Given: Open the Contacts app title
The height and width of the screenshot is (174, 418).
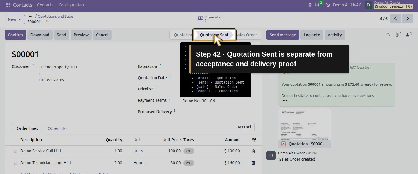Looking at the screenshot, I should pyautogui.click(x=23, y=5).
